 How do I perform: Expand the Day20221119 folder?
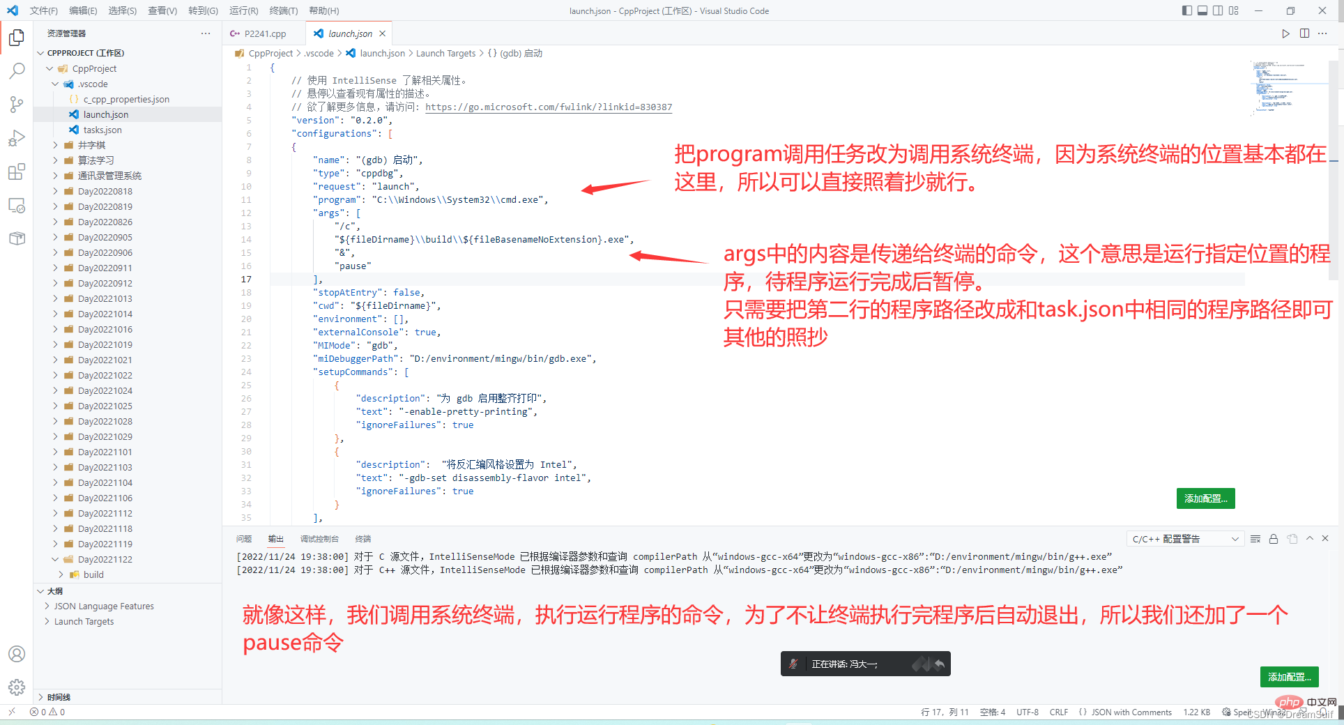point(105,544)
